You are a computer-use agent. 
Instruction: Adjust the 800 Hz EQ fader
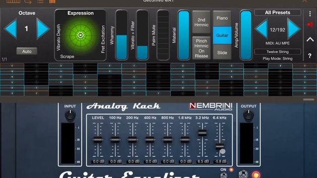(167, 139)
